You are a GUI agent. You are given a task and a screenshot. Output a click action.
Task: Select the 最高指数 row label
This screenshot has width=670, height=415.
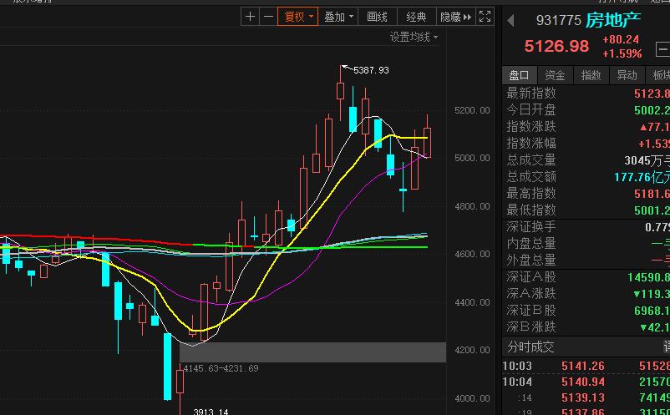(x=531, y=194)
